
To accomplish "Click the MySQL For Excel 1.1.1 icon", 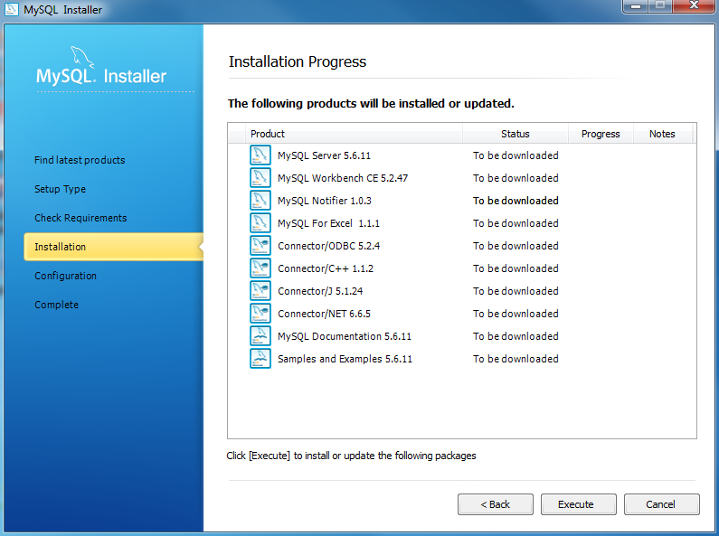I will [260, 223].
